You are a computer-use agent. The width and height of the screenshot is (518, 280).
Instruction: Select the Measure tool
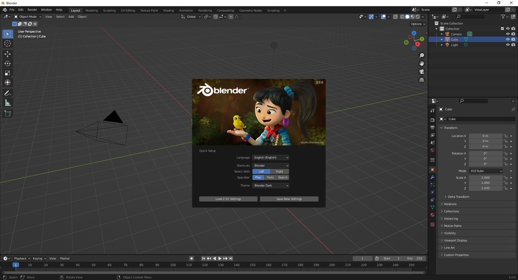tap(7, 103)
